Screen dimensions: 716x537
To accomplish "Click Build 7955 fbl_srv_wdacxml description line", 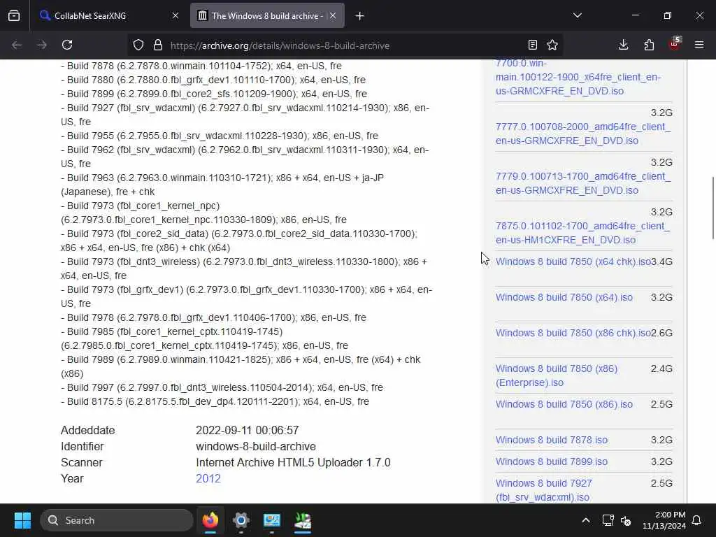I will coord(220,136).
